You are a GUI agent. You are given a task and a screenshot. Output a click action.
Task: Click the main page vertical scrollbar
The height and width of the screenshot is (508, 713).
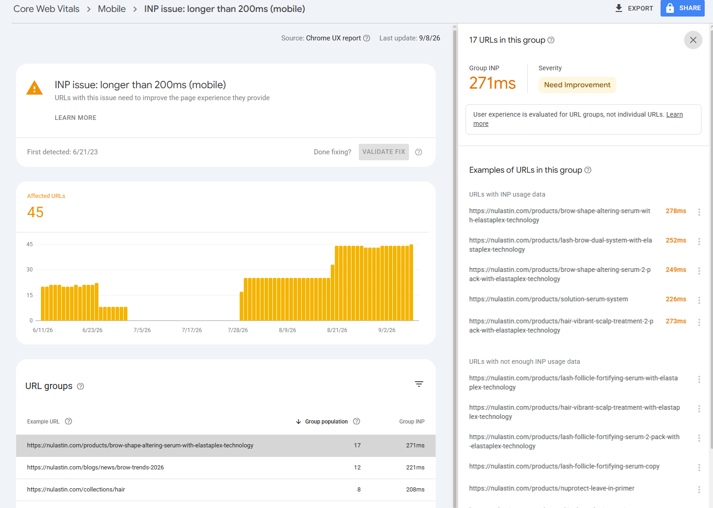[x=455, y=266]
